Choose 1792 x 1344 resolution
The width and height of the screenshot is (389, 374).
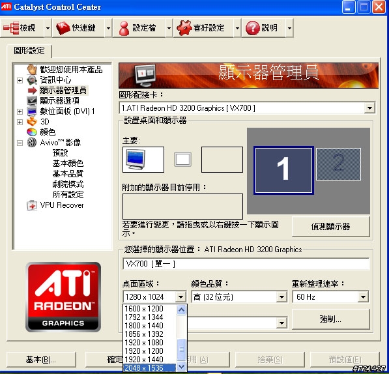click(x=150, y=317)
